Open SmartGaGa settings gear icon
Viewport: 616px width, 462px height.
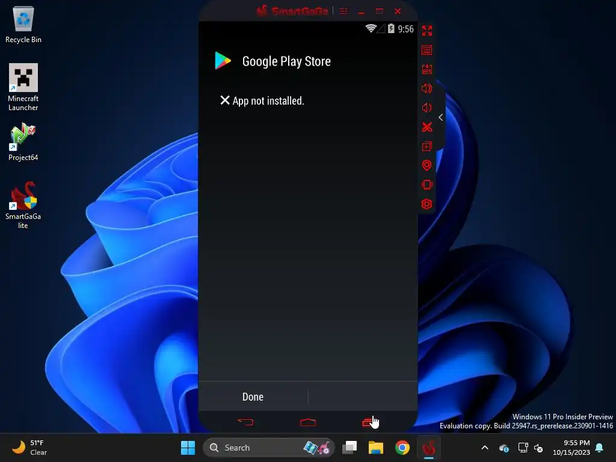click(x=427, y=204)
